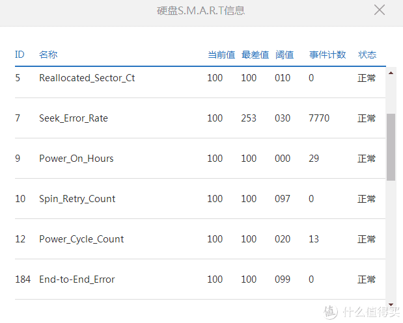This screenshot has width=403, height=323.
Task: Click the scrollbar up arrow
Action: click(391, 73)
